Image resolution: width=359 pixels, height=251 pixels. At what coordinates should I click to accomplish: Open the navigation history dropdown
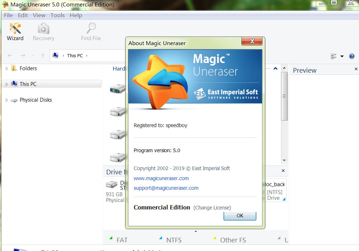[33, 55]
